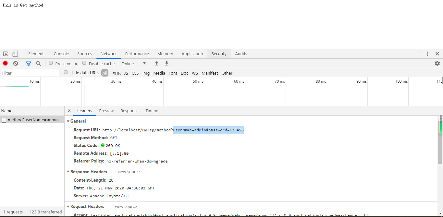443x217 pixels.
Task: Select the method?userName=admin request file icon
Action: tap(4, 120)
